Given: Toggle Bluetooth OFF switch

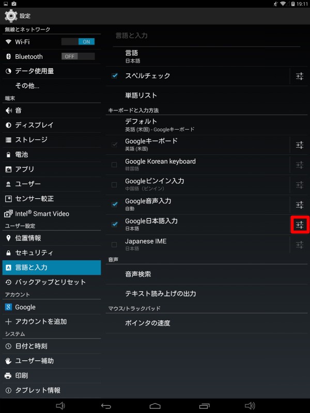Looking at the screenshot, I should (78, 56).
